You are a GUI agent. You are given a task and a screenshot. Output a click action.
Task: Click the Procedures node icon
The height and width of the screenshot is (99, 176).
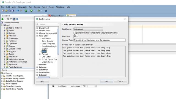(x=7, y=38)
